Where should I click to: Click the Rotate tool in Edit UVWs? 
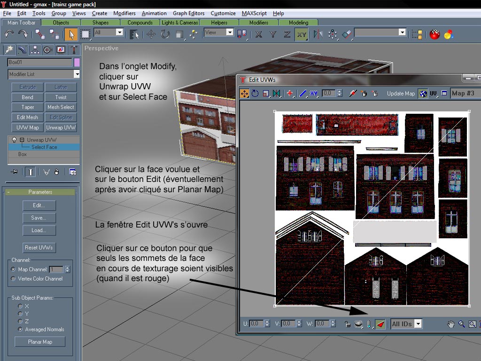tap(255, 94)
